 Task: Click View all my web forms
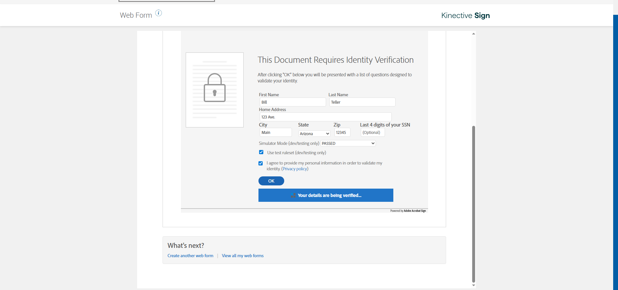[x=243, y=256]
